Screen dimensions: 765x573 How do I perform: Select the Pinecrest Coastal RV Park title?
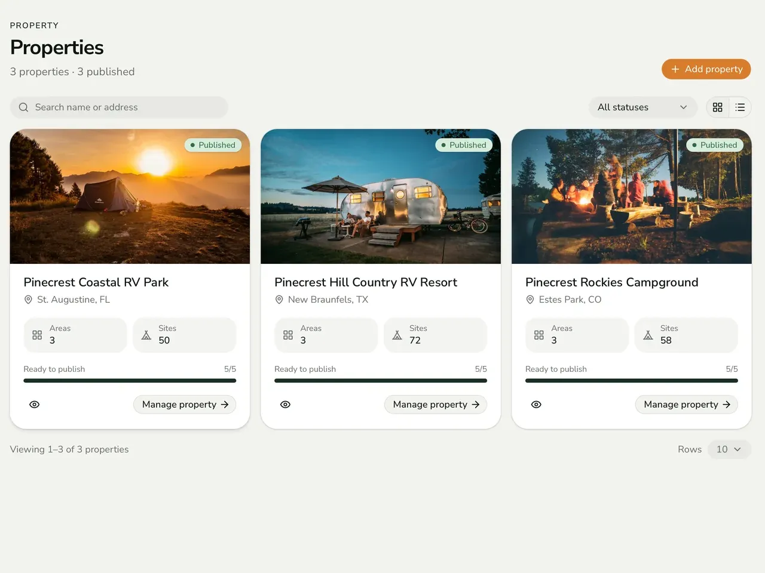point(96,282)
